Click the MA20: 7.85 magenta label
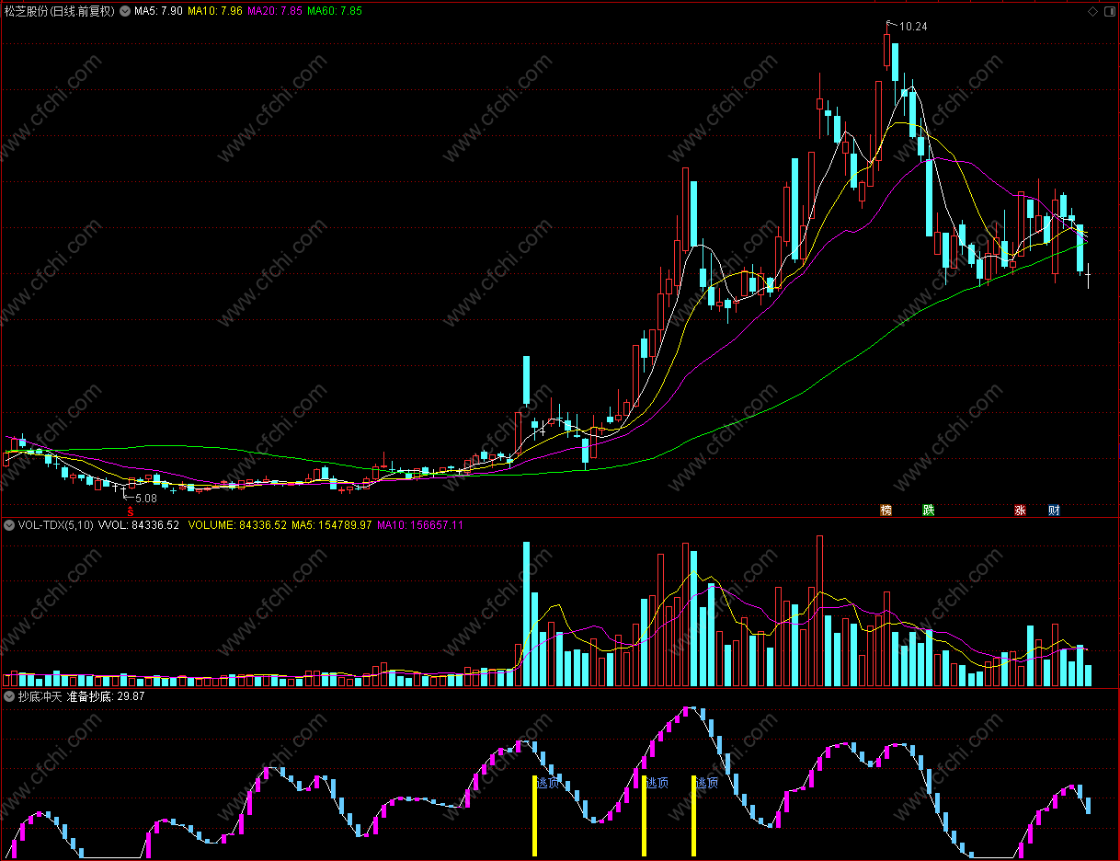This screenshot has width=1120, height=861. (275, 11)
